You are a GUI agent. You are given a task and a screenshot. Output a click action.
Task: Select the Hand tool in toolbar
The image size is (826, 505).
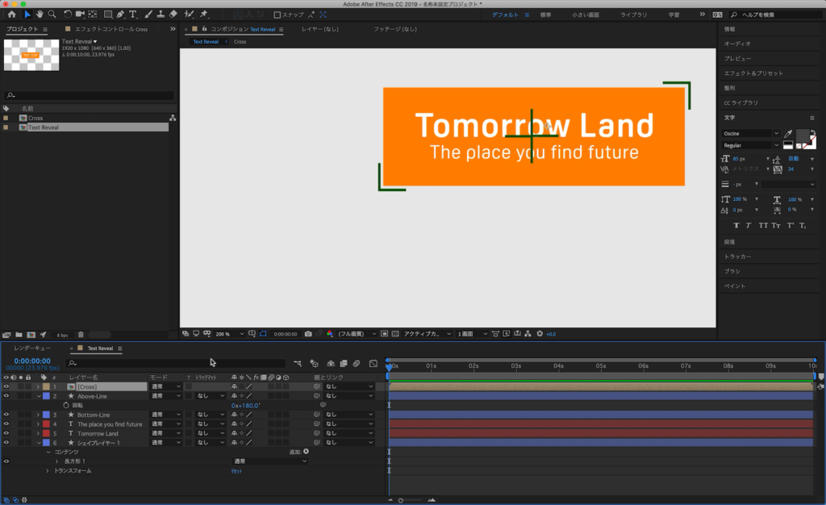click(40, 15)
